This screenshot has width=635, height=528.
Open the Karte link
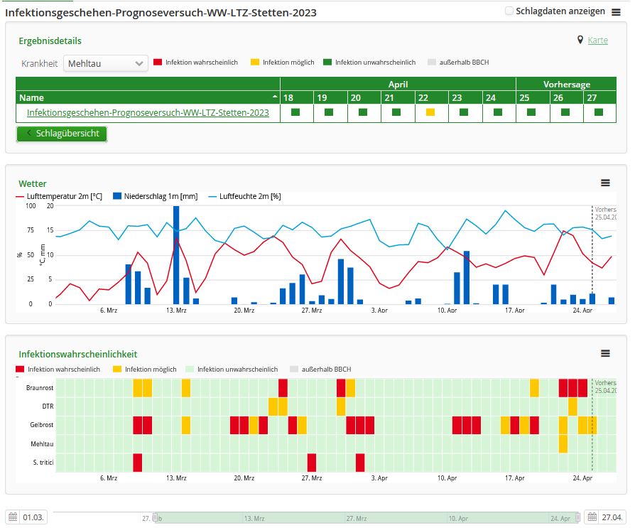[x=597, y=41]
